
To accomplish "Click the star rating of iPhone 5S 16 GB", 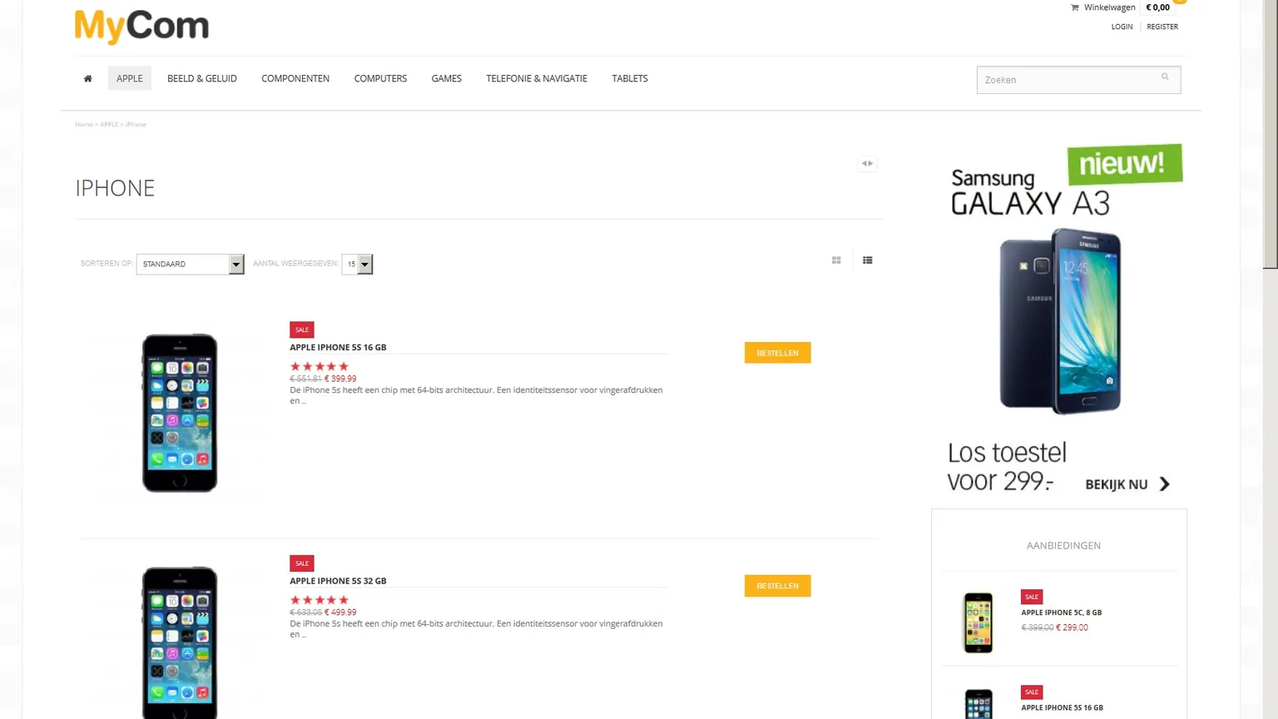I will pyautogui.click(x=319, y=366).
